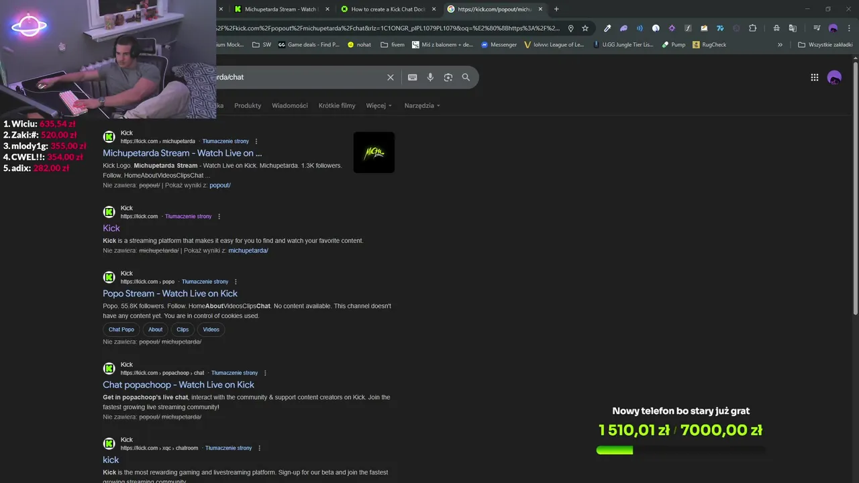Open more options for the Kick homepage result

click(x=219, y=217)
